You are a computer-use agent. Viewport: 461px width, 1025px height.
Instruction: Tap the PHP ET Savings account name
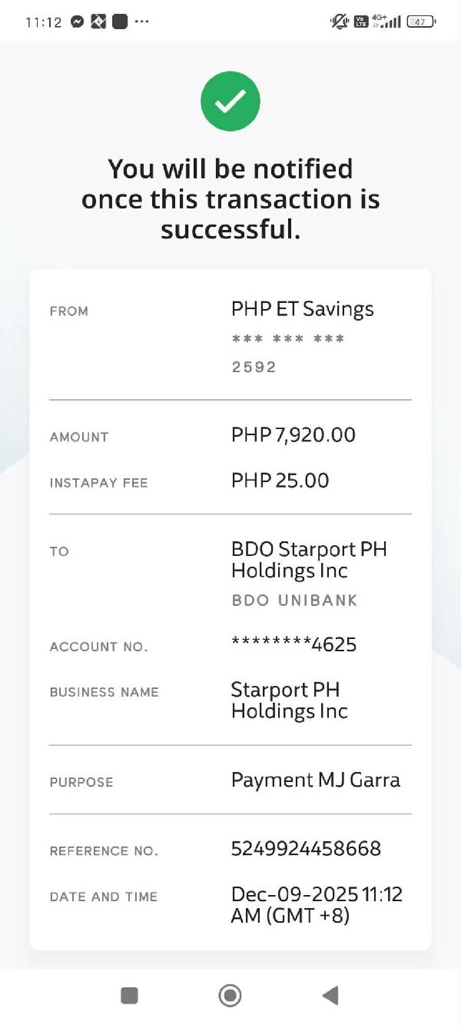pyautogui.click(x=302, y=309)
